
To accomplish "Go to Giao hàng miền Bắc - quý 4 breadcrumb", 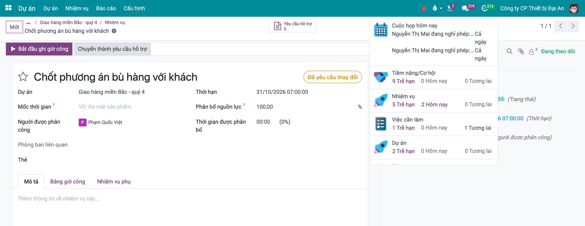I will [x=69, y=23].
